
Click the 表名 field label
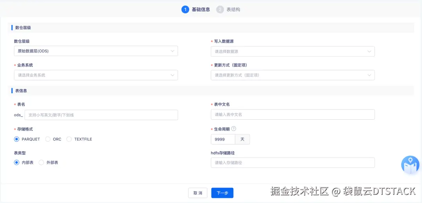click(21, 104)
